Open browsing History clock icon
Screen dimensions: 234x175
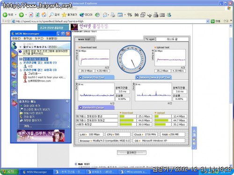pos(97,15)
